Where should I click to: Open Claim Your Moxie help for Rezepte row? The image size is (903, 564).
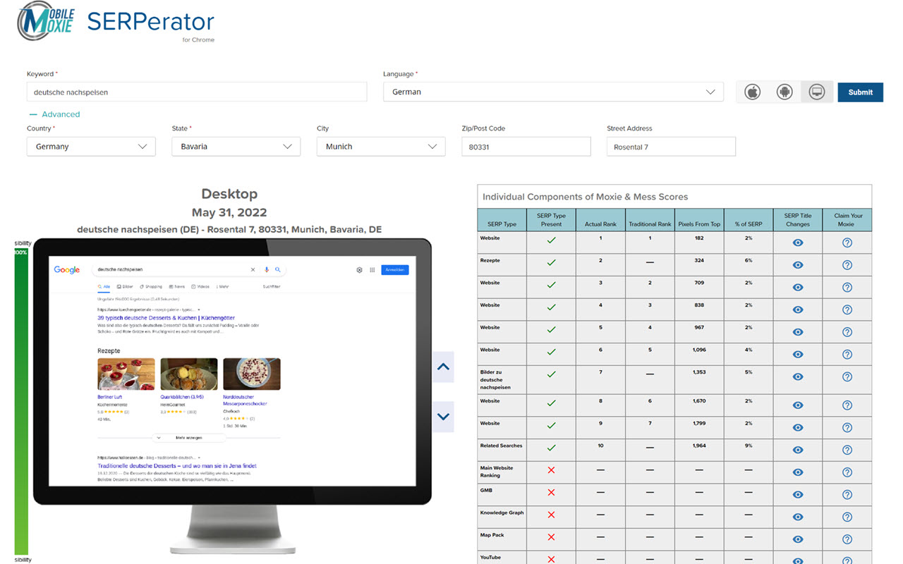[847, 265]
